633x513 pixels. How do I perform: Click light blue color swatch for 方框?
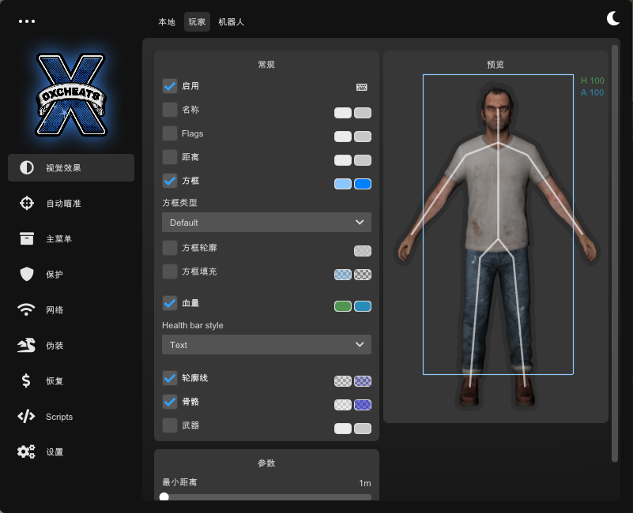343,184
